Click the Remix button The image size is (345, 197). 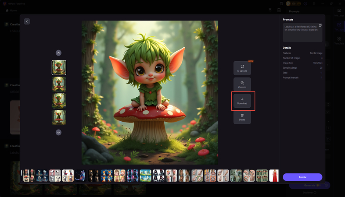click(302, 177)
